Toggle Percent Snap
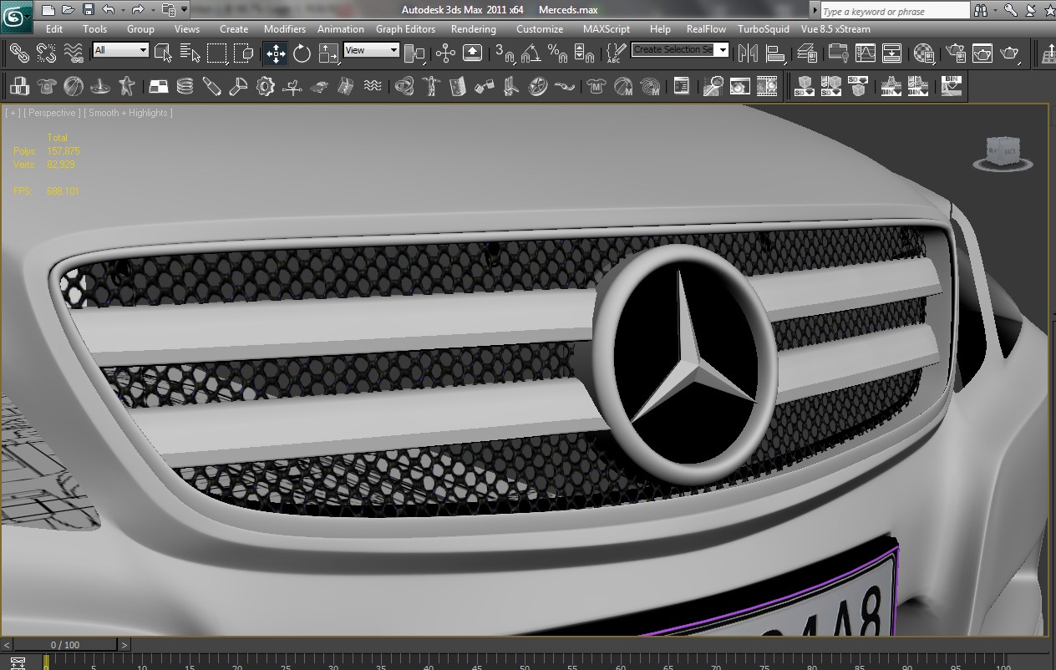The width and height of the screenshot is (1056, 670). 558,53
